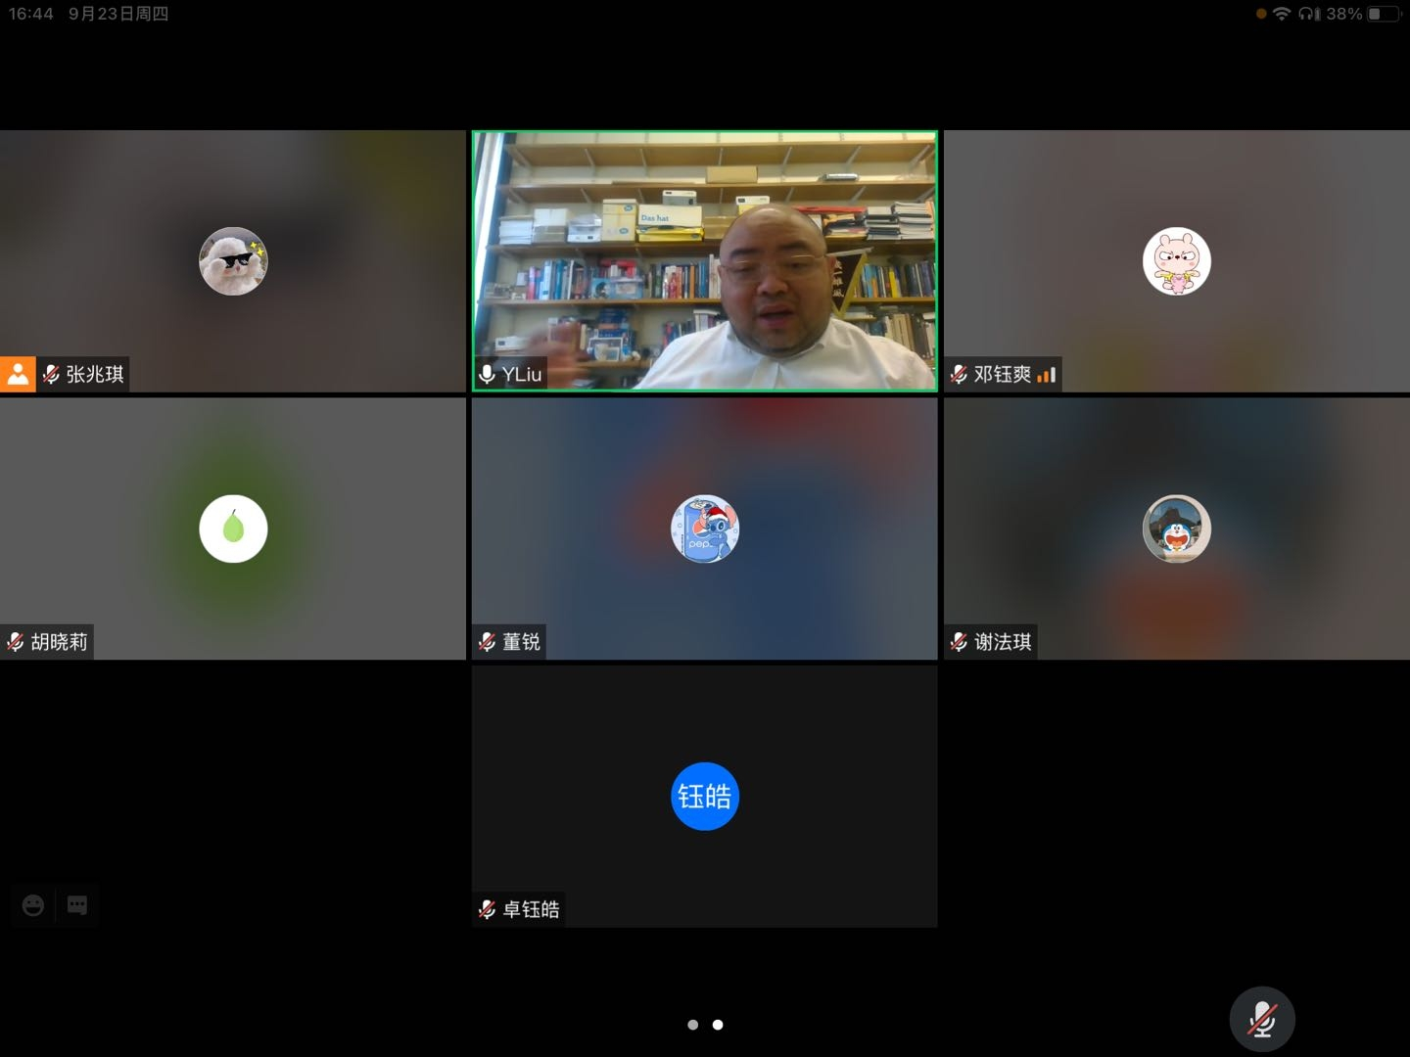Image resolution: width=1410 pixels, height=1057 pixels.
Task: Click the muted mic icon next to 胡晓莉
Action: (x=16, y=642)
